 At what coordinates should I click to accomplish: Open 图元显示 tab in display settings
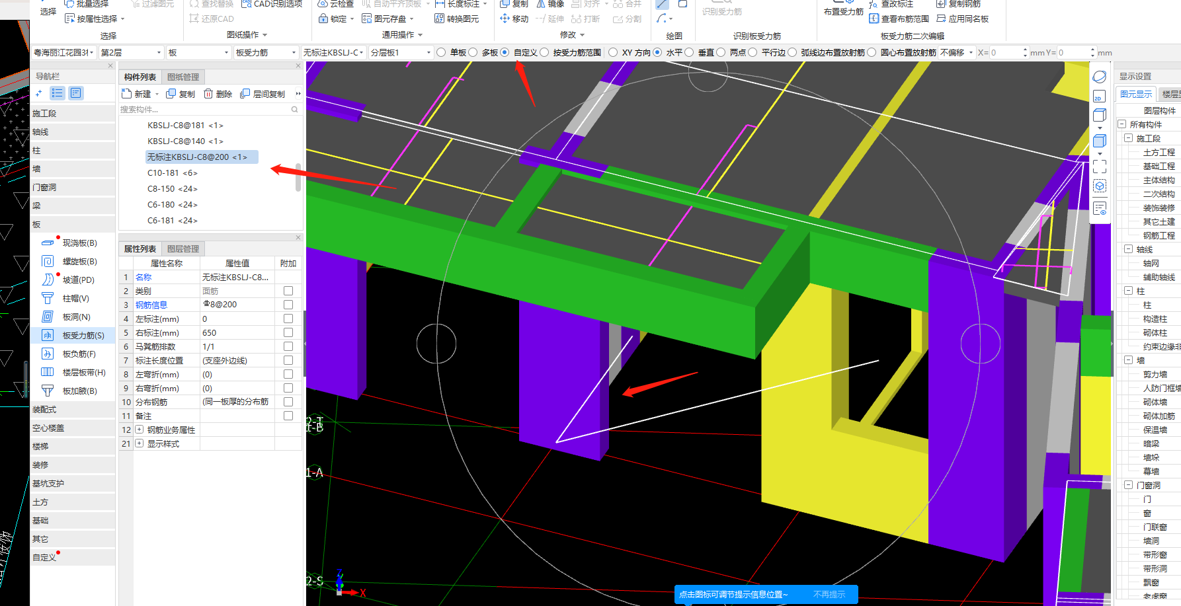(1136, 94)
